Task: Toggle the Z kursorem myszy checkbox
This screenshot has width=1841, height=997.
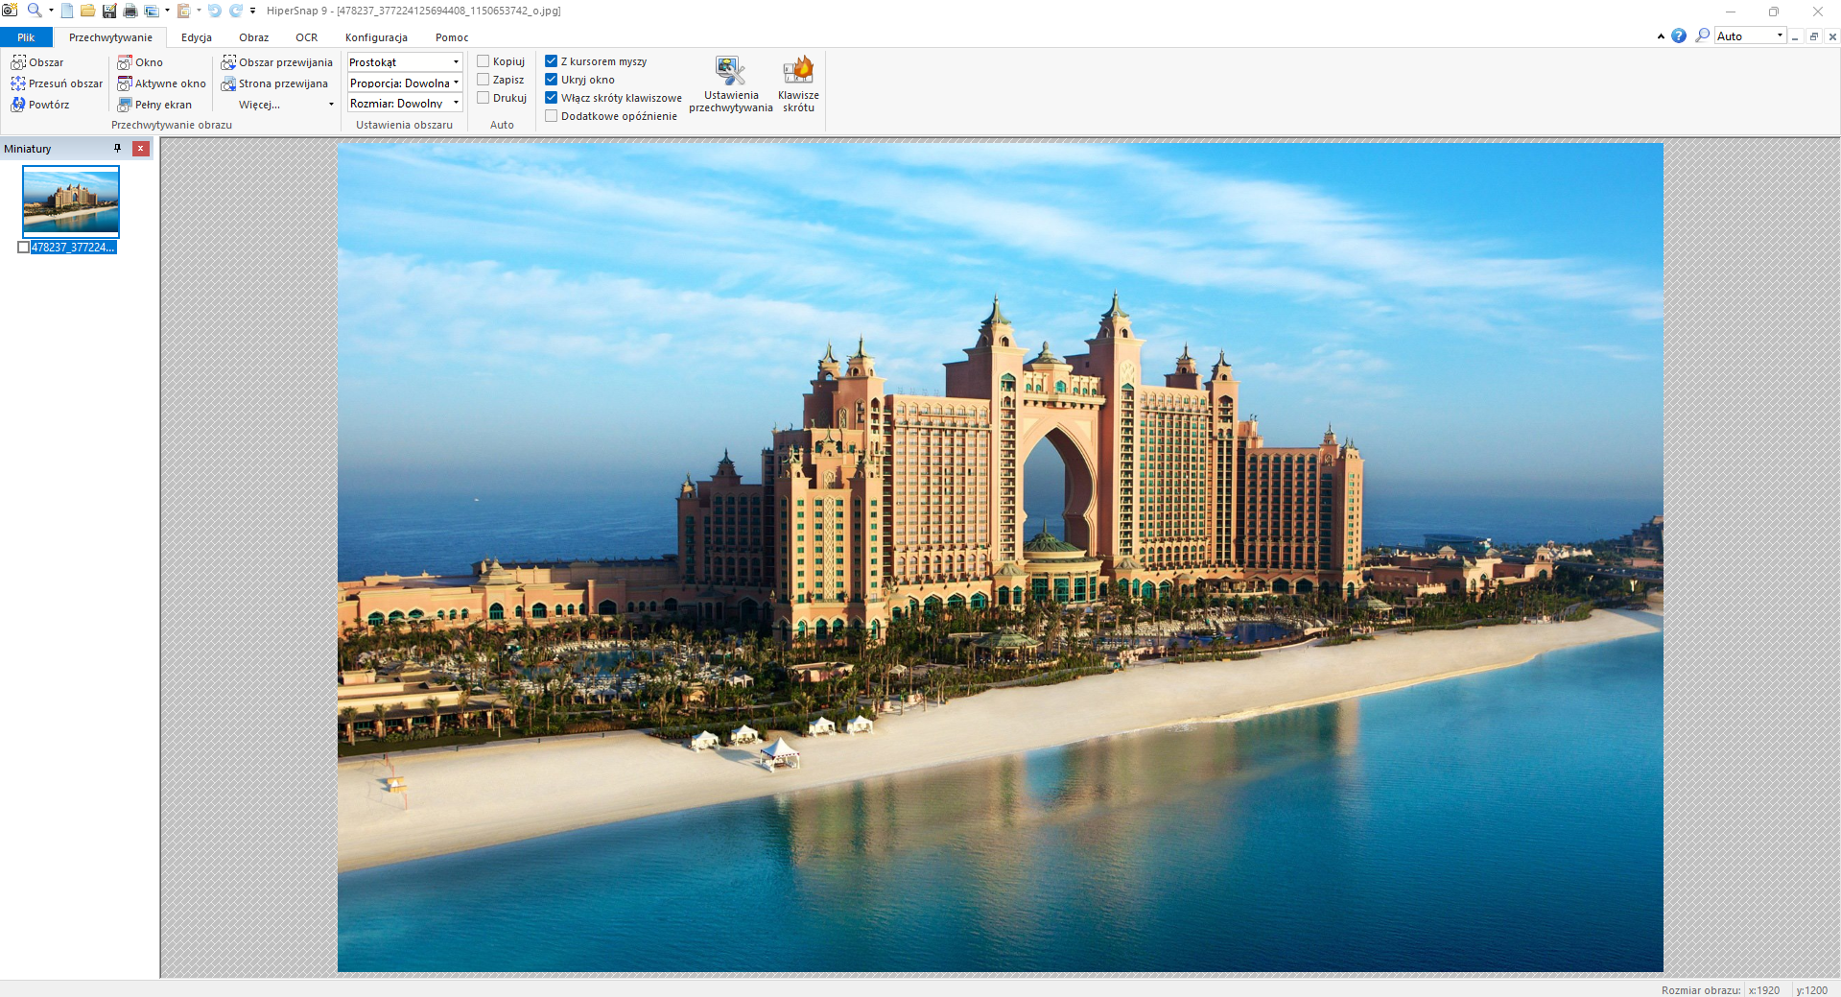Action: 552,61
